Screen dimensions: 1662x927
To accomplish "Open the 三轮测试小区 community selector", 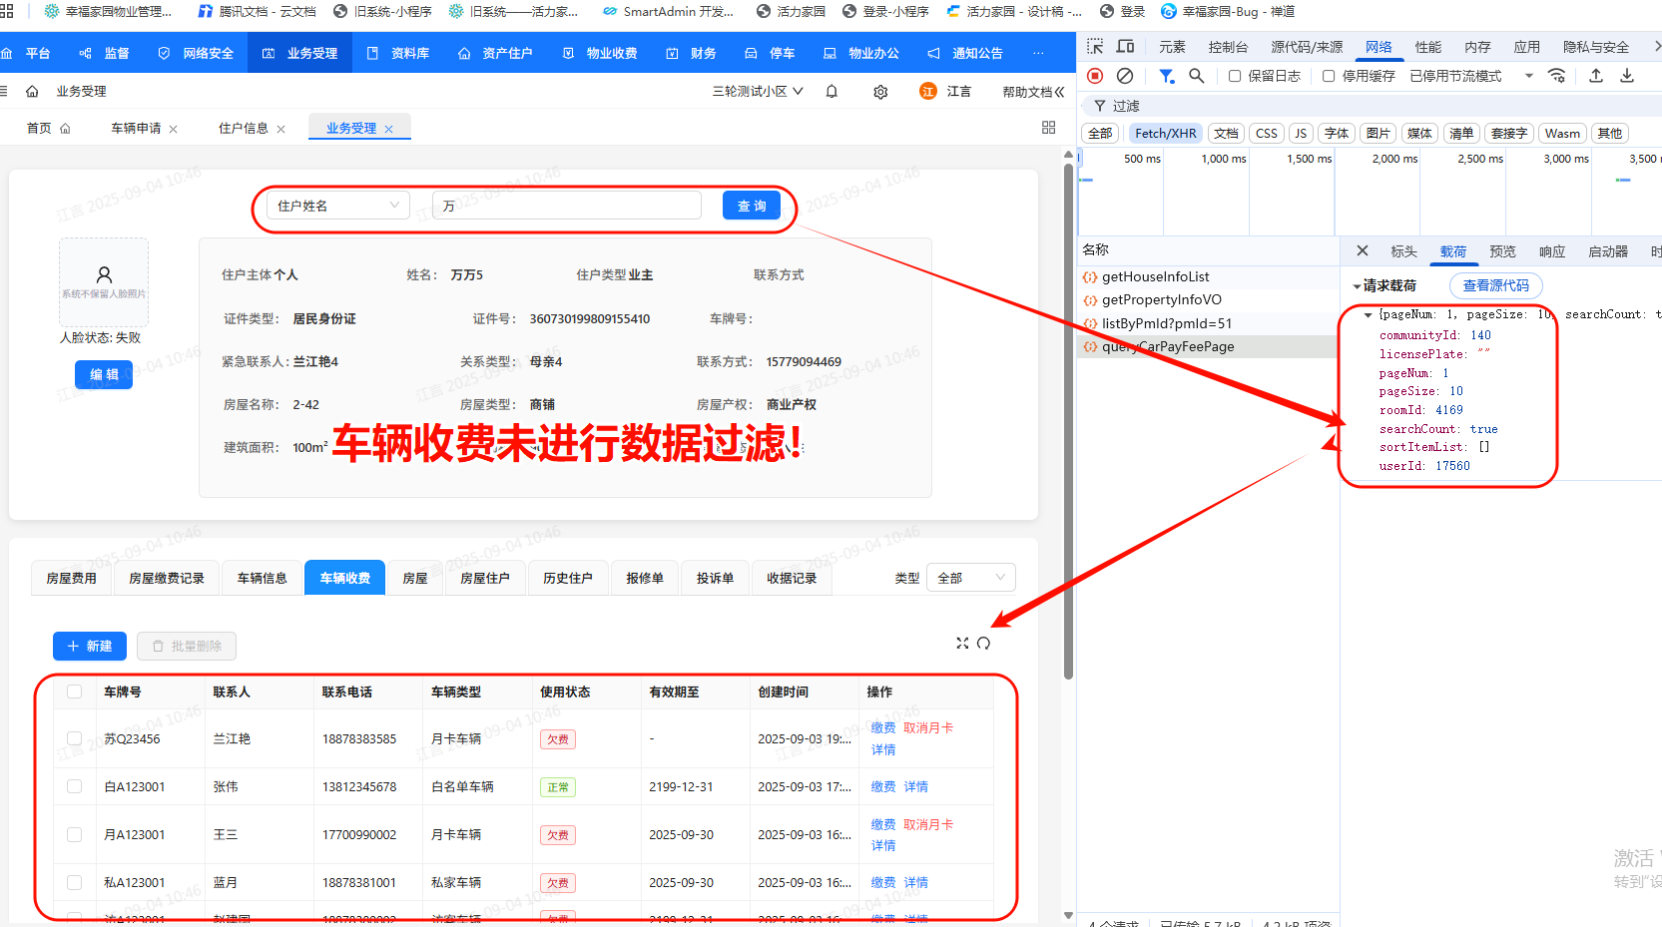I will pos(757,92).
